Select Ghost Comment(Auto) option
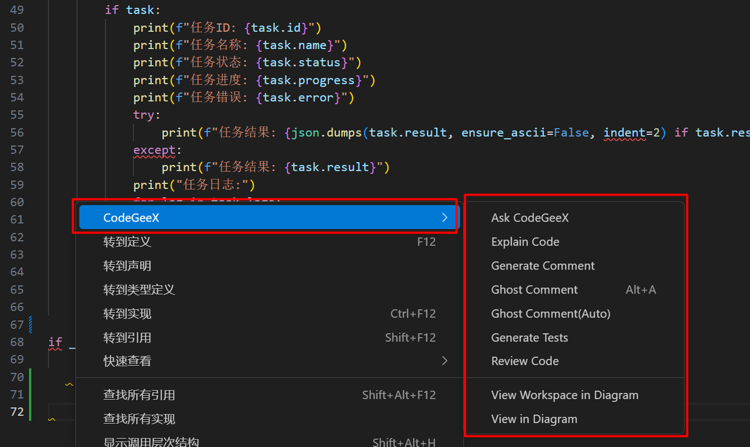Image resolution: width=750 pixels, height=447 pixels. pos(550,313)
